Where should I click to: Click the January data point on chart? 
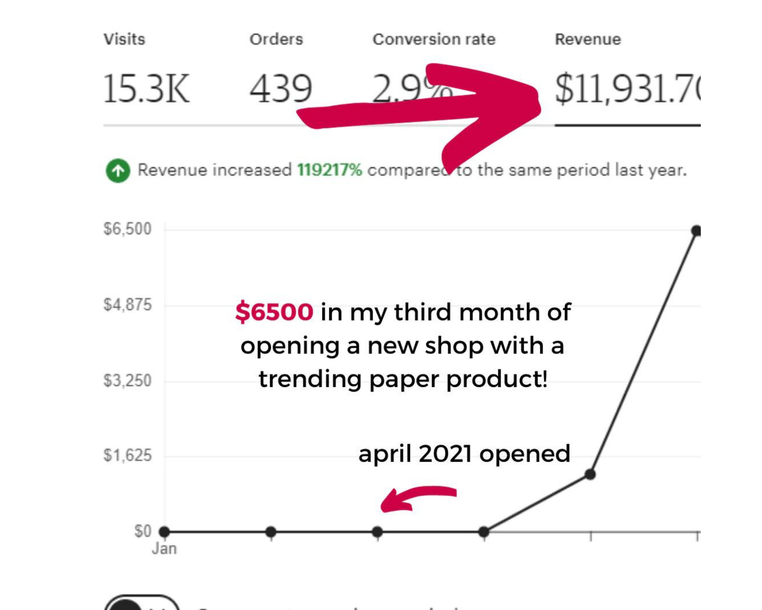(164, 531)
